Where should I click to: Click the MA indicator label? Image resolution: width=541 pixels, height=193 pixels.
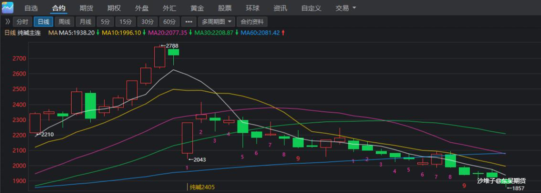53,32
